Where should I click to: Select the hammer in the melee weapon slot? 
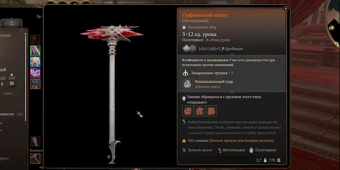point(35,158)
